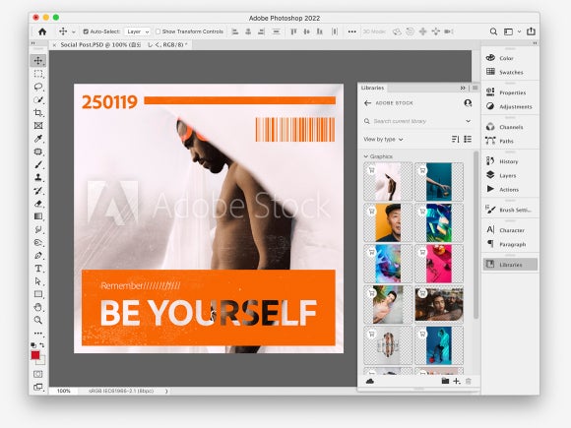Screen dimensions: 571x428
Task: Pick the Hand tool
Action: pyautogui.click(x=38, y=307)
